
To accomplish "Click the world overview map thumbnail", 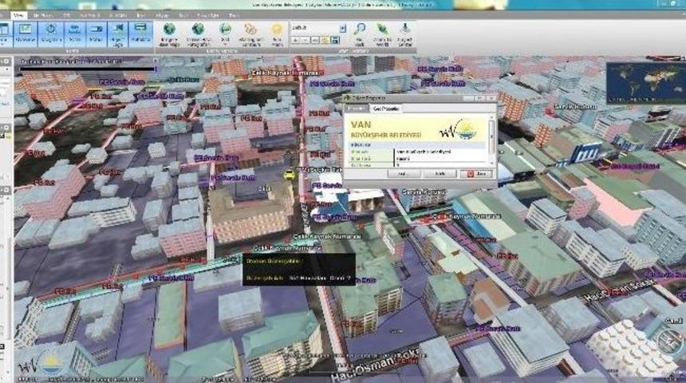I will click(645, 82).
